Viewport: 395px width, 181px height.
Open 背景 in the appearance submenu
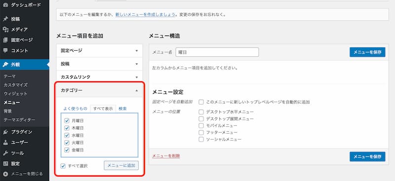point(7,111)
